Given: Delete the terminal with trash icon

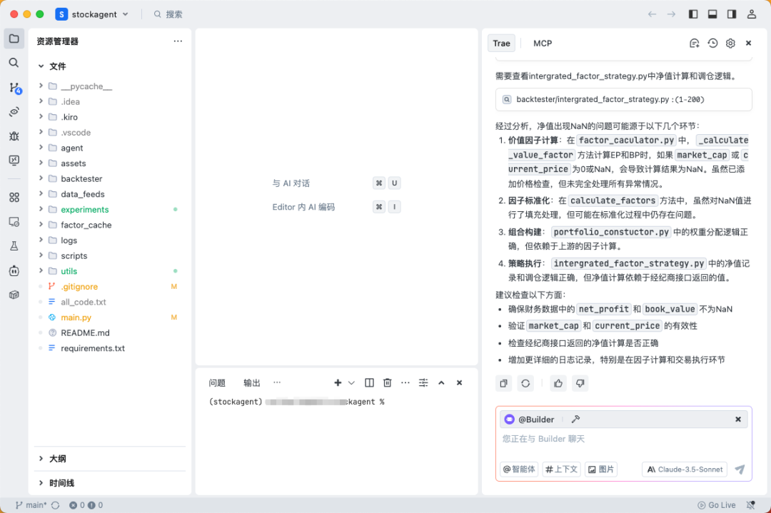Looking at the screenshot, I should point(388,382).
